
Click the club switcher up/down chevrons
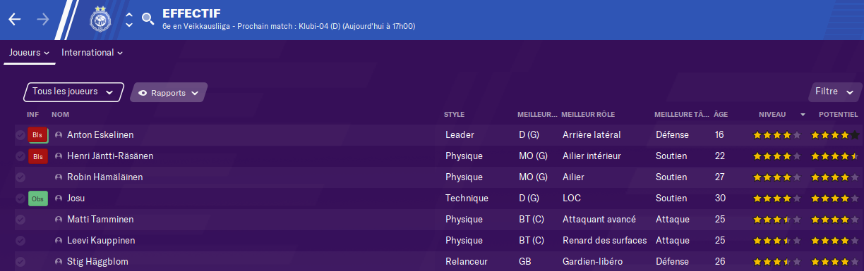(129, 20)
